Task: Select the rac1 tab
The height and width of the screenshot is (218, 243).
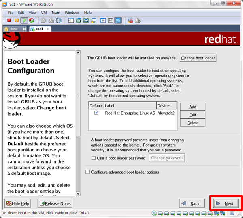Action: point(40,29)
